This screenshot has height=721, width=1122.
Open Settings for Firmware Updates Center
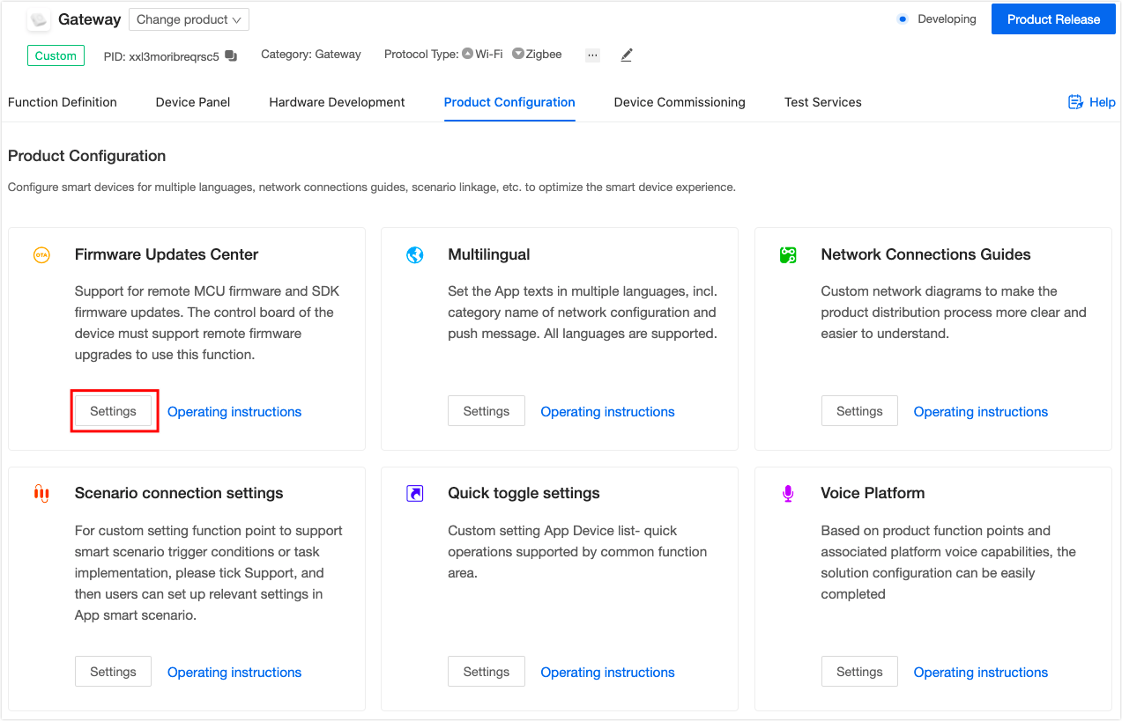click(113, 411)
